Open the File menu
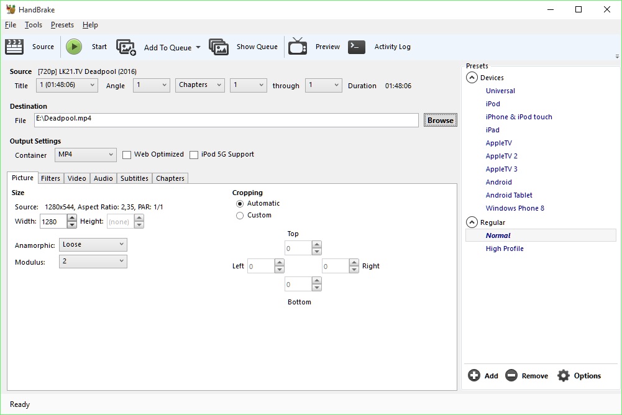The image size is (622, 415). pyautogui.click(x=11, y=25)
